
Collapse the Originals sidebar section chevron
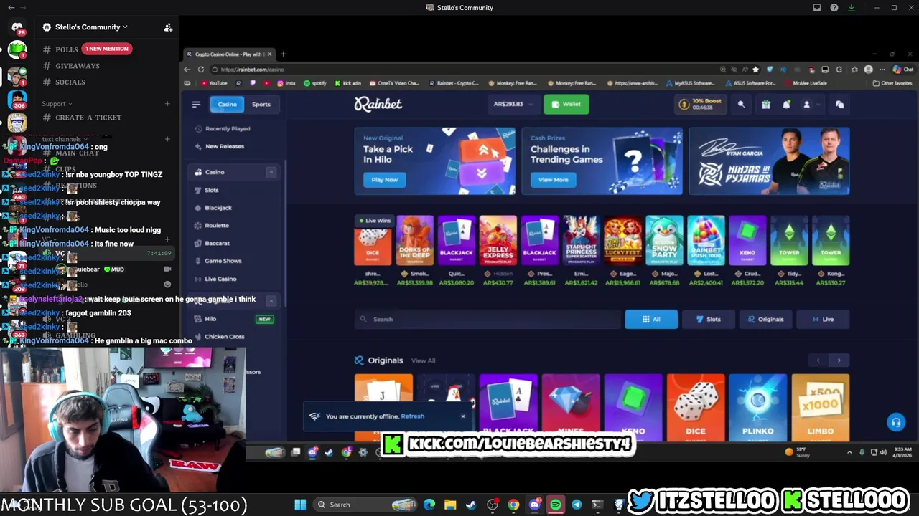coord(271,300)
